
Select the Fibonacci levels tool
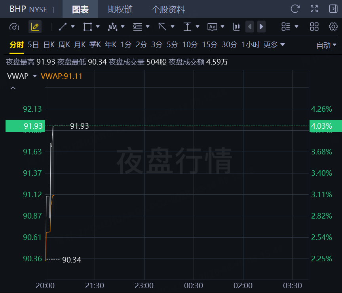point(137,27)
